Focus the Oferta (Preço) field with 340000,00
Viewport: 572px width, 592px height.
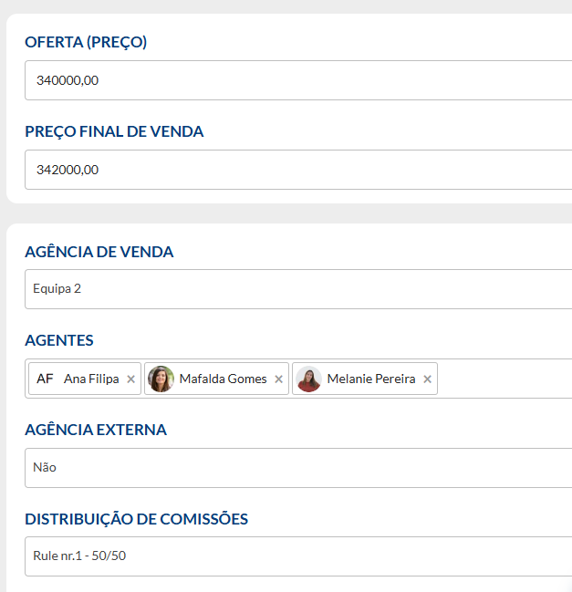[x=298, y=80]
